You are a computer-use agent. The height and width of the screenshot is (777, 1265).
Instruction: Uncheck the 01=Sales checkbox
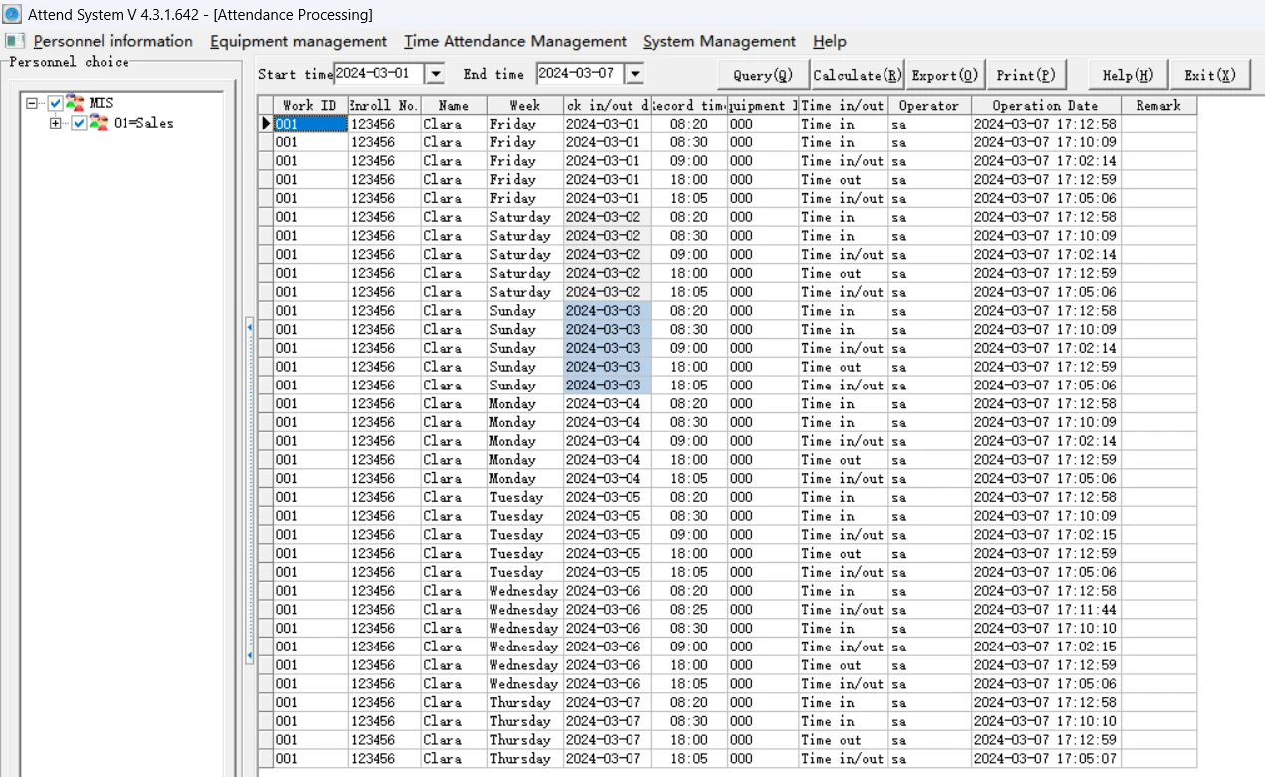click(80, 123)
